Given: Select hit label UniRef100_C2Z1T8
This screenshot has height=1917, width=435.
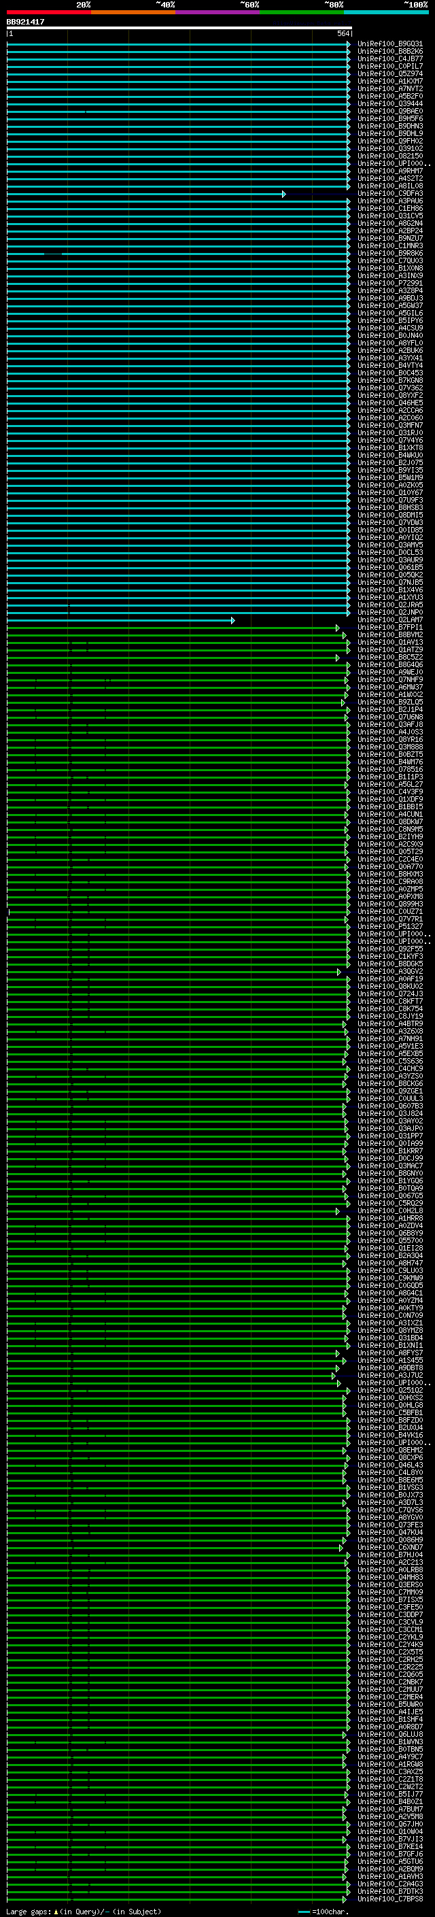Looking at the screenshot, I should [389, 1780].
